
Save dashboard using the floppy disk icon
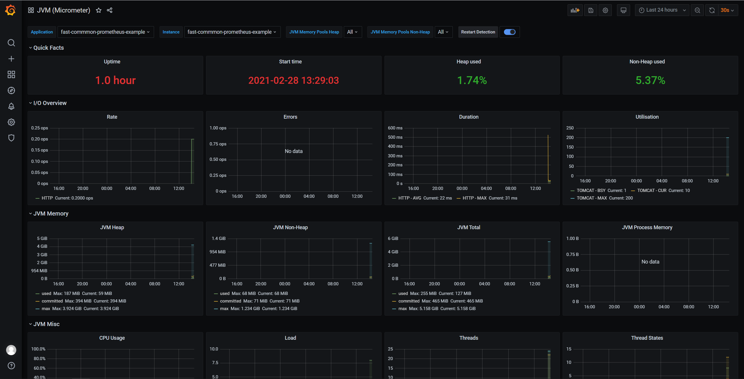(x=591, y=10)
